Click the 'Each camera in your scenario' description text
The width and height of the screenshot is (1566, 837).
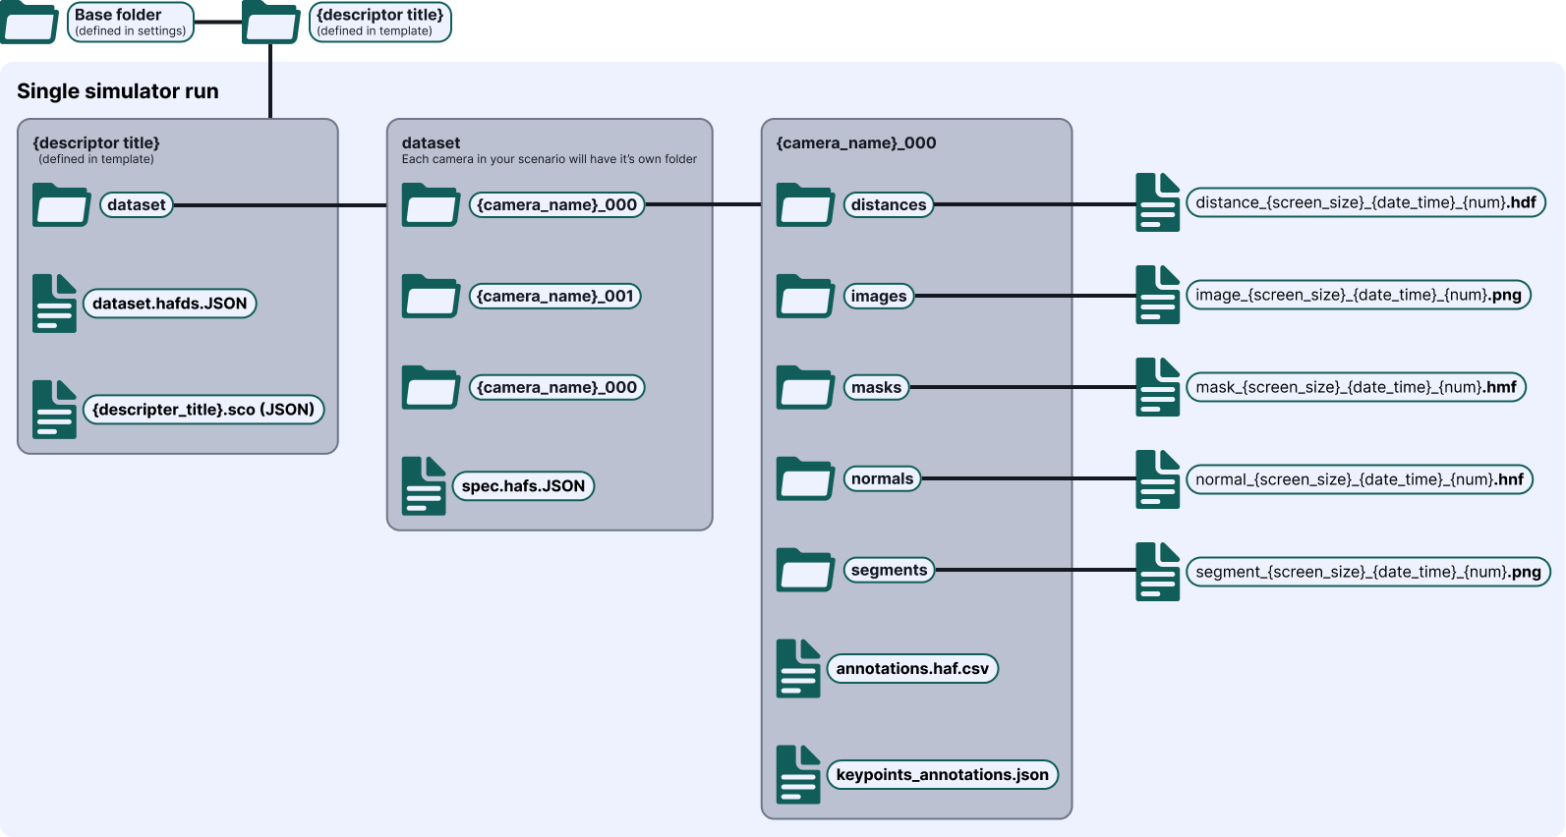click(550, 159)
